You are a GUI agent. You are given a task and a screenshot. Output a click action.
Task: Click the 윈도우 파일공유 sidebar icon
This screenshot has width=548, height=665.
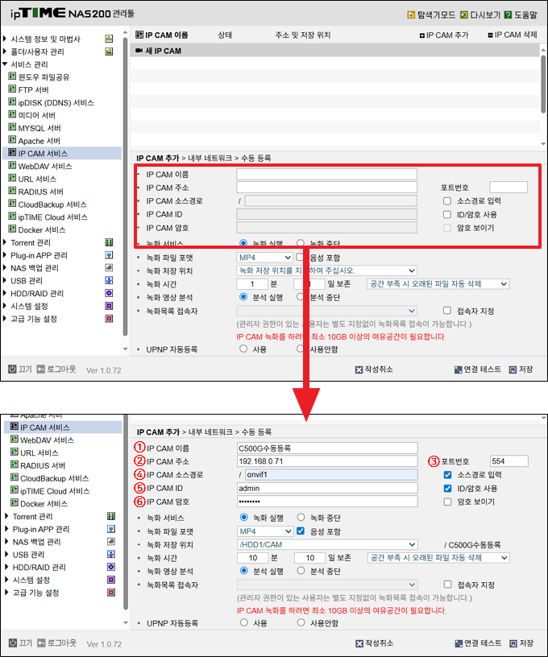tap(12, 76)
